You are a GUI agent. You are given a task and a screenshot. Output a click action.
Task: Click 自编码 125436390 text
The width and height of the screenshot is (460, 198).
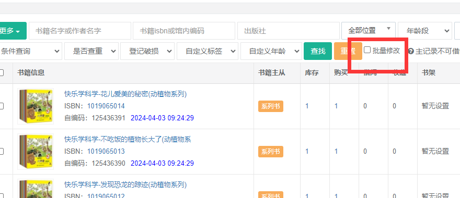95,163
